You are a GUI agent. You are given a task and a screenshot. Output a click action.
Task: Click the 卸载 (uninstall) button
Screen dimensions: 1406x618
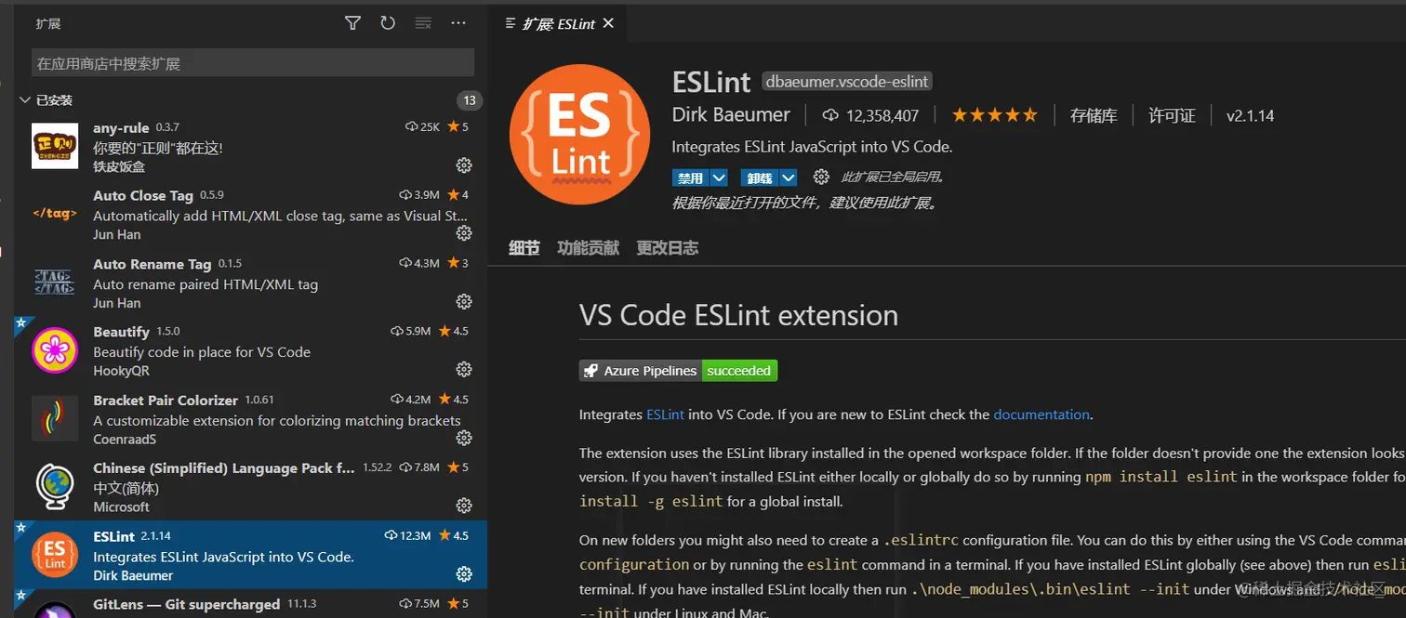(760, 178)
